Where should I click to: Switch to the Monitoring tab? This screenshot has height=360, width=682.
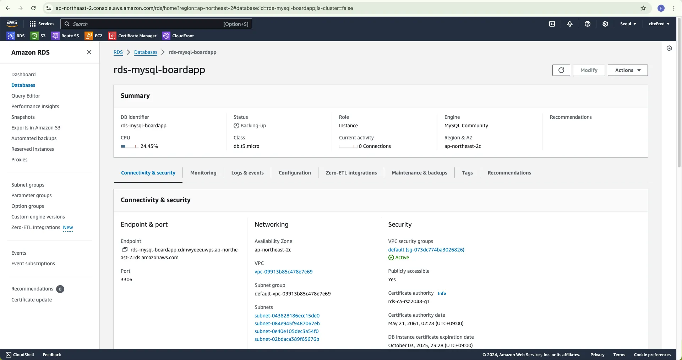(x=203, y=173)
